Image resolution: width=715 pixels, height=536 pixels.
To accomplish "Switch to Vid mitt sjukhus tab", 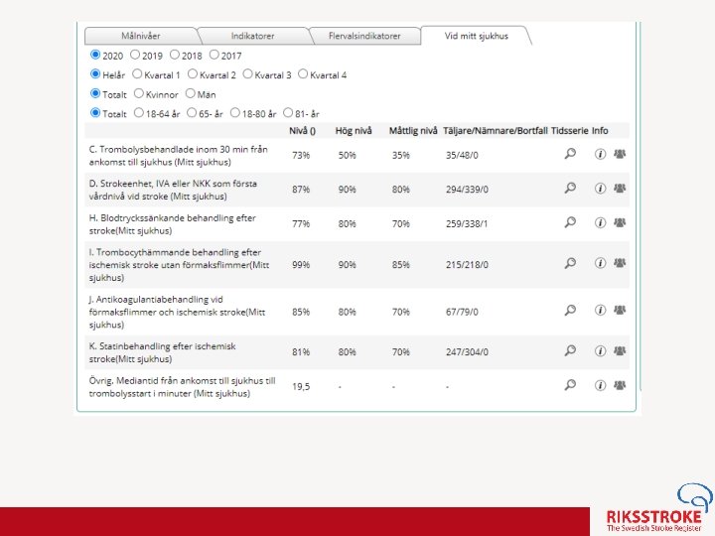I will [x=476, y=36].
